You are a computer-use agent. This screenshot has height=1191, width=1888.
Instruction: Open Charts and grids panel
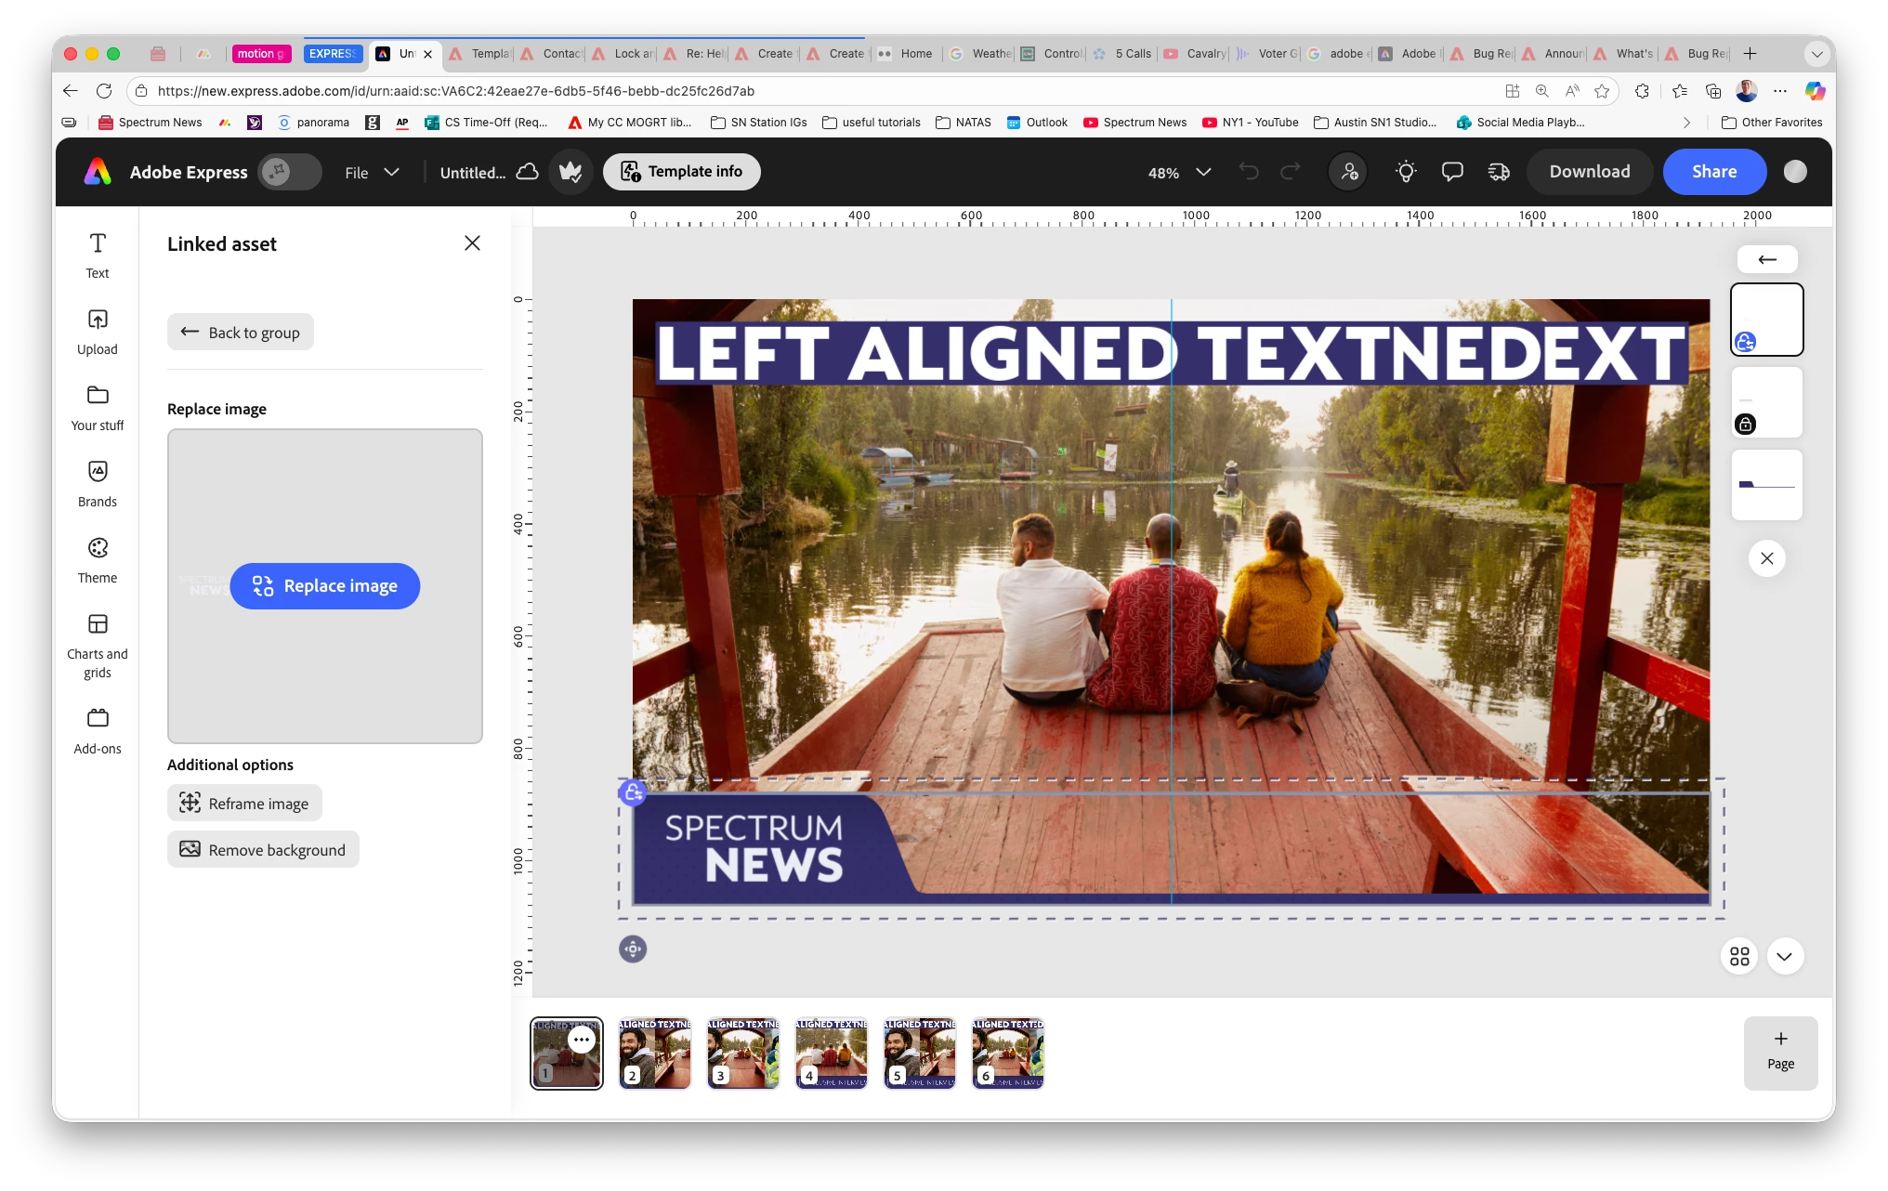click(98, 645)
